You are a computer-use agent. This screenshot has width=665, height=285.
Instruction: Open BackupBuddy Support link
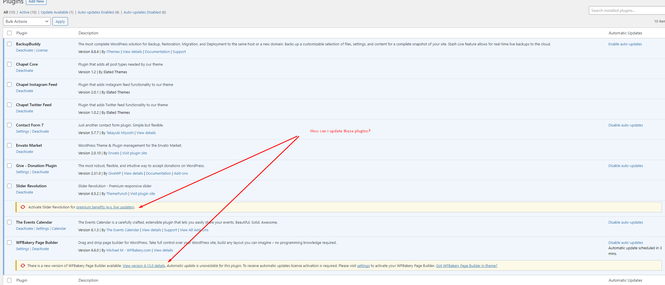point(179,52)
